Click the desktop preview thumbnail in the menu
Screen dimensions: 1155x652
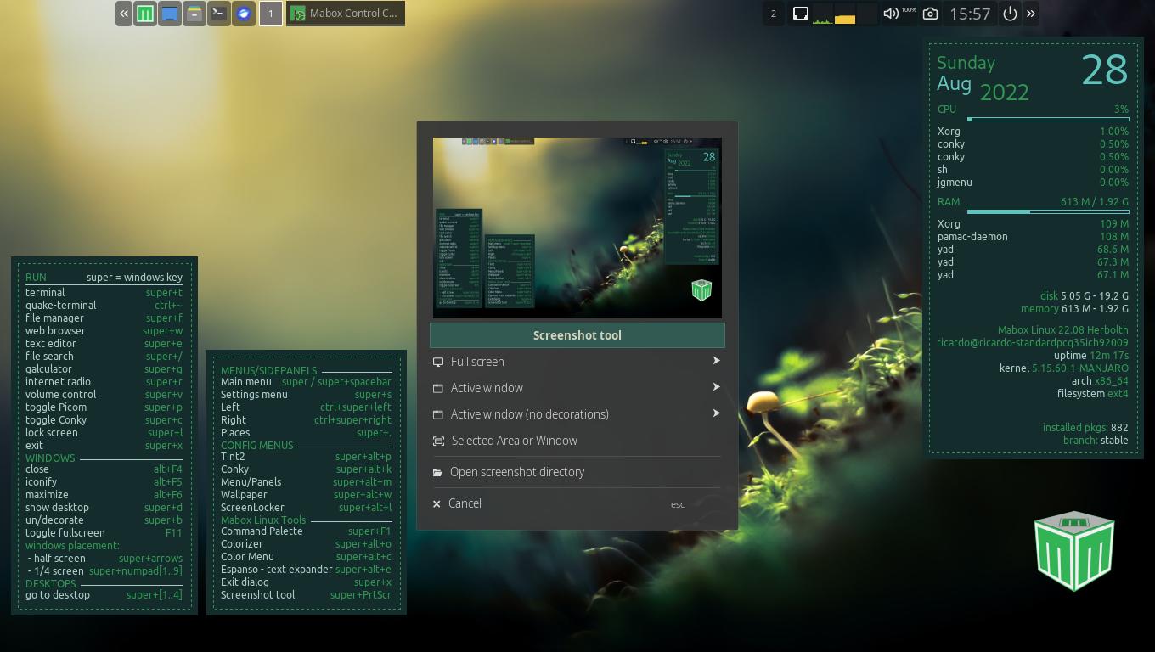tap(577, 228)
